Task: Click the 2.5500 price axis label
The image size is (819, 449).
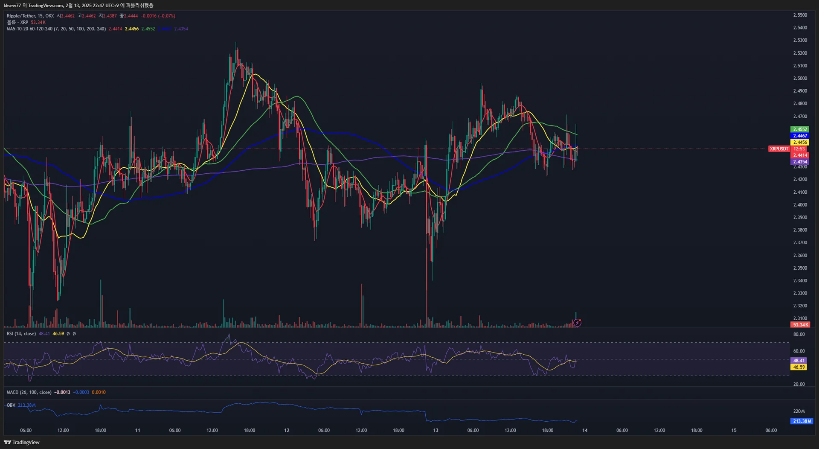Action: [800, 15]
